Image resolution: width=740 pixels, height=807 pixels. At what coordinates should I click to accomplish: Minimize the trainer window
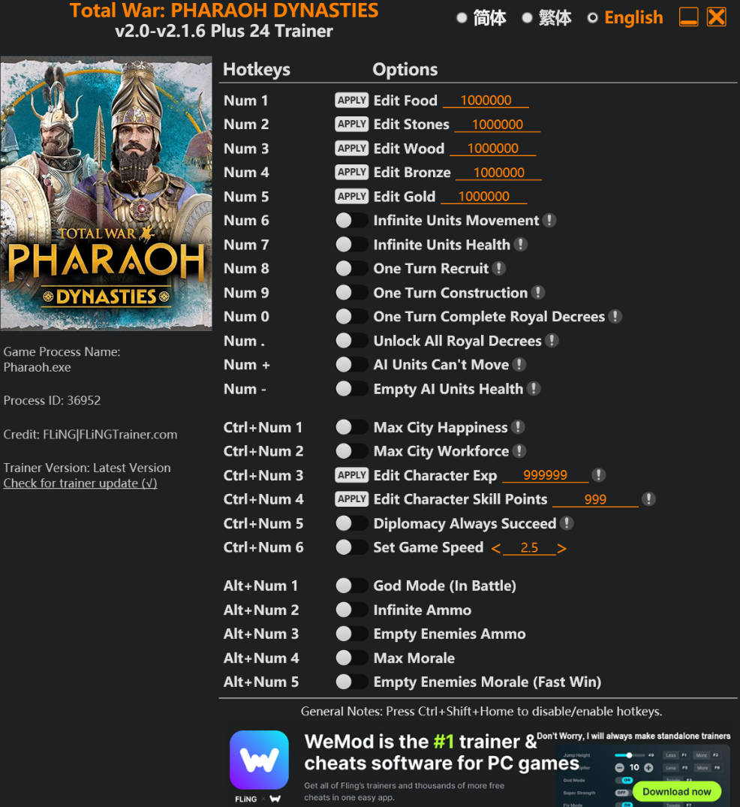click(x=688, y=17)
